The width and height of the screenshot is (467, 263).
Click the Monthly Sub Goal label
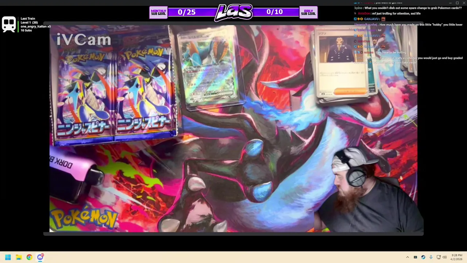tap(158, 12)
